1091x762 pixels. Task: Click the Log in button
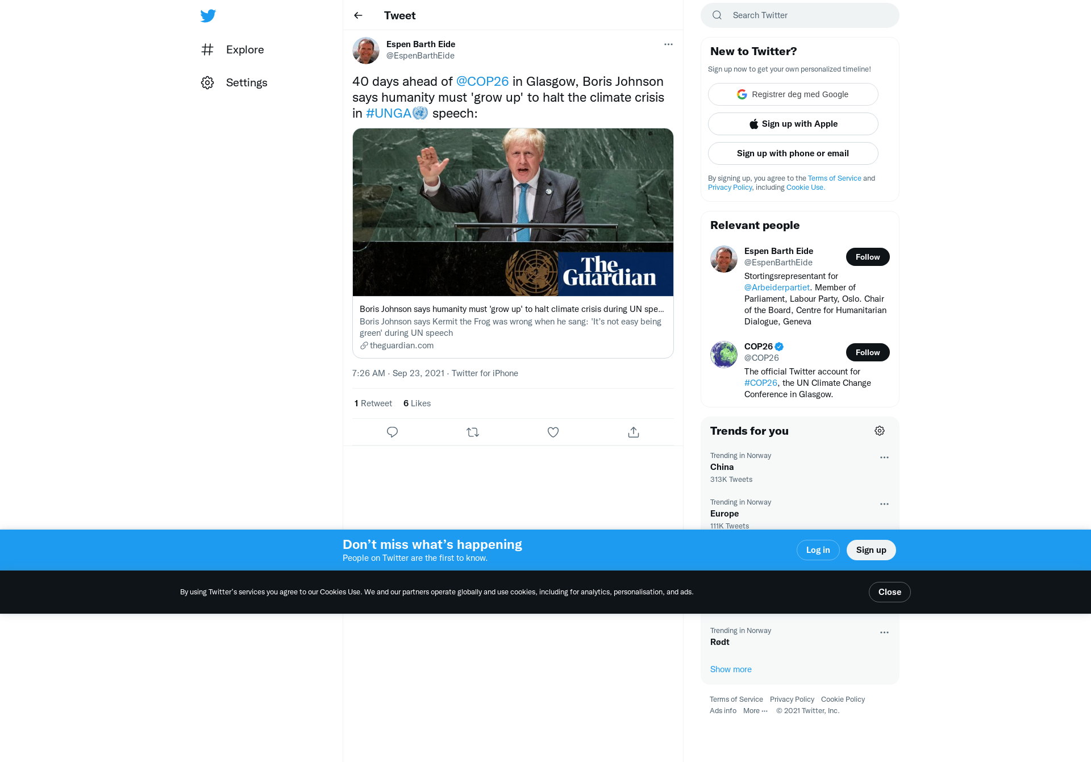coord(818,550)
